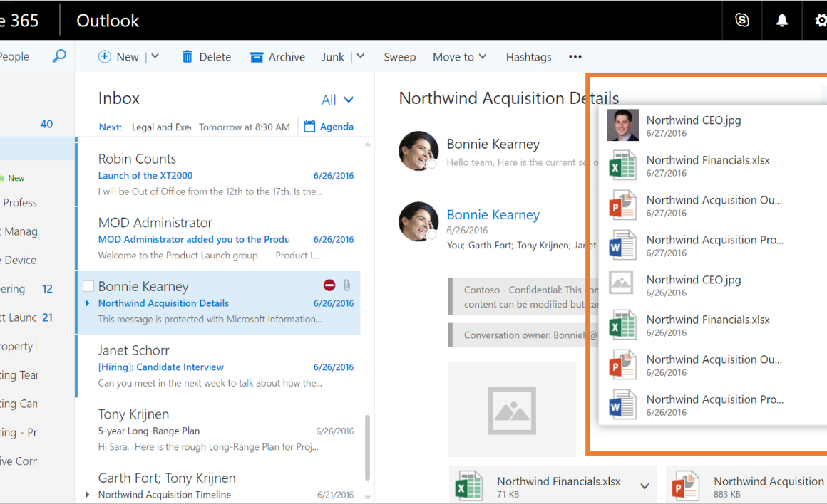Open Tony Krijnen 5-year Long-Range Plan email
The image size is (827, 504).
(x=218, y=430)
